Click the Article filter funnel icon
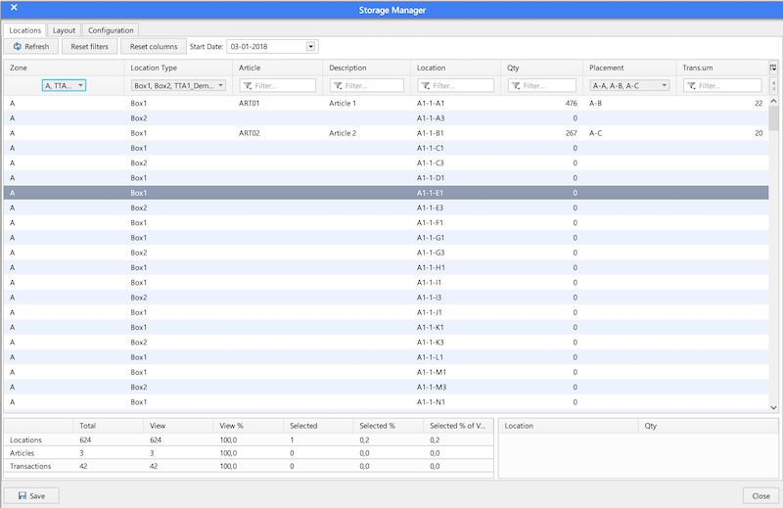This screenshot has height=508, width=783. tap(248, 86)
